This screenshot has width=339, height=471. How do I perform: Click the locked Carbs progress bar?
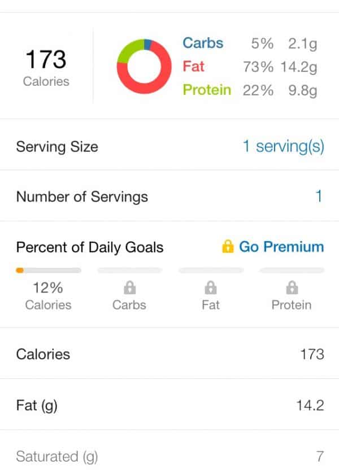(129, 271)
